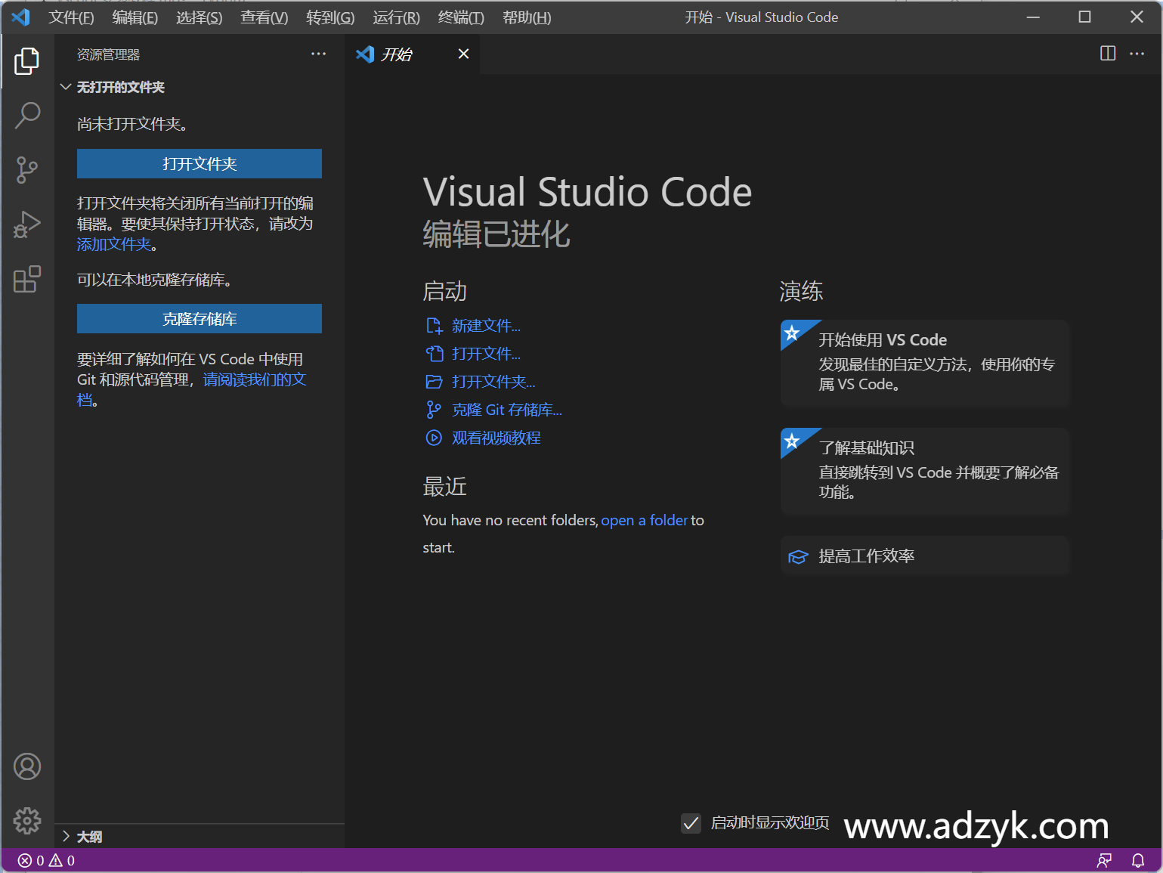Open the Extensions marketplace icon
The image size is (1163, 873).
(x=27, y=279)
